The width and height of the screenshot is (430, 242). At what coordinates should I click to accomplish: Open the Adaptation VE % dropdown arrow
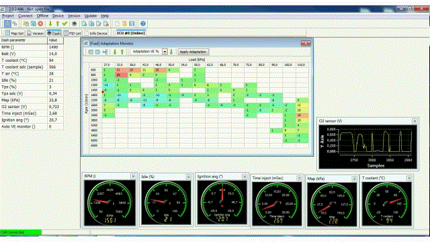coord(165,52)
